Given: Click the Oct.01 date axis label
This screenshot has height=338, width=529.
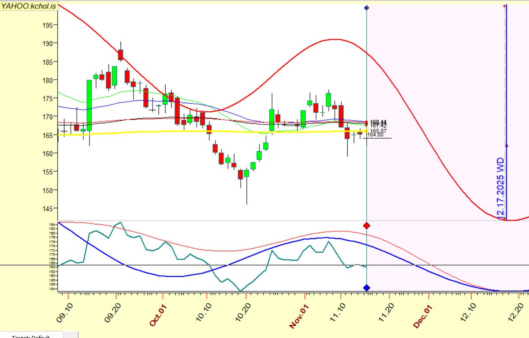Looking at the screenshot, I should [x=157, y=315].
